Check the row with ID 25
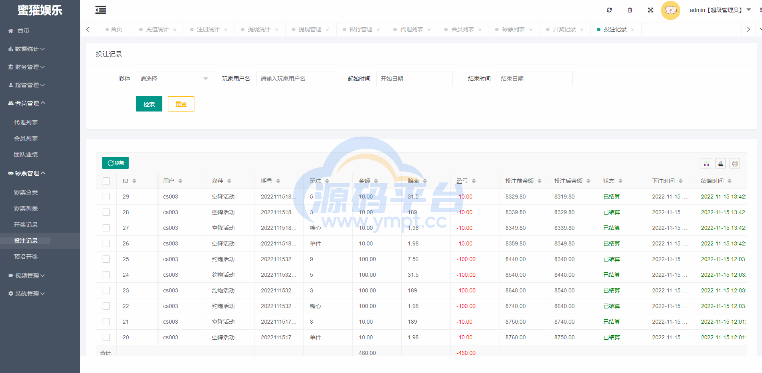762x373 pixels. coord(106,259)
